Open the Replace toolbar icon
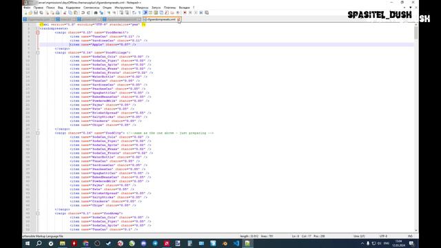 tap(102, 12)
